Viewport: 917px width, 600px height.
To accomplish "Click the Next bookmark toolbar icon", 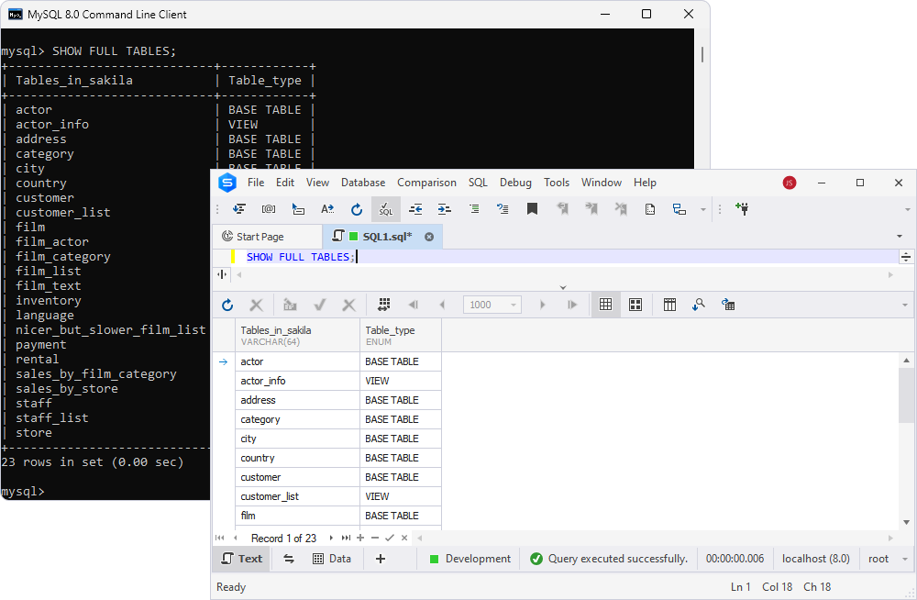I will pyautogui.click(x=591, y=209).
